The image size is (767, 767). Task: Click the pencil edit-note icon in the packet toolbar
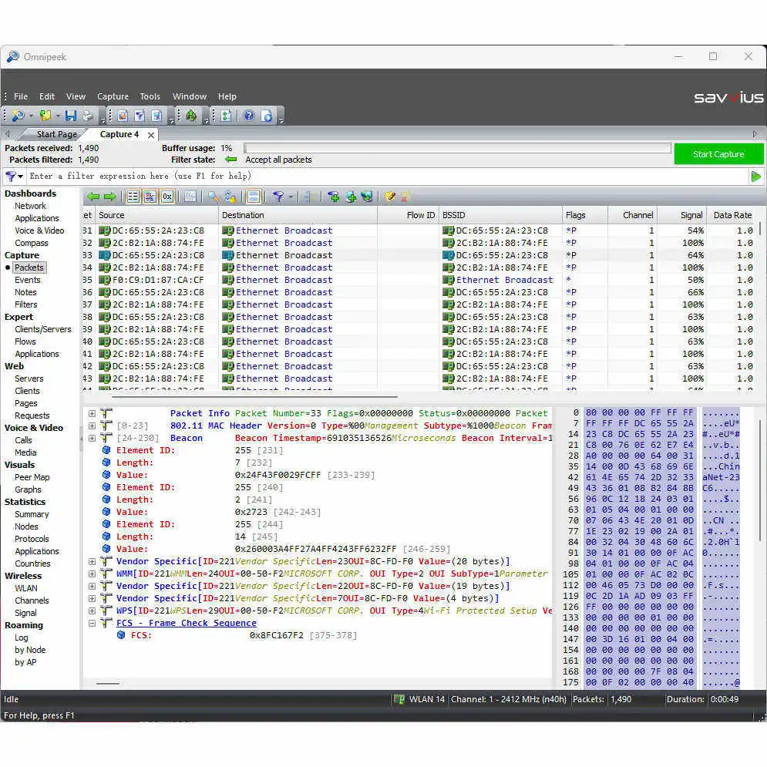click(x=390, y=197)
